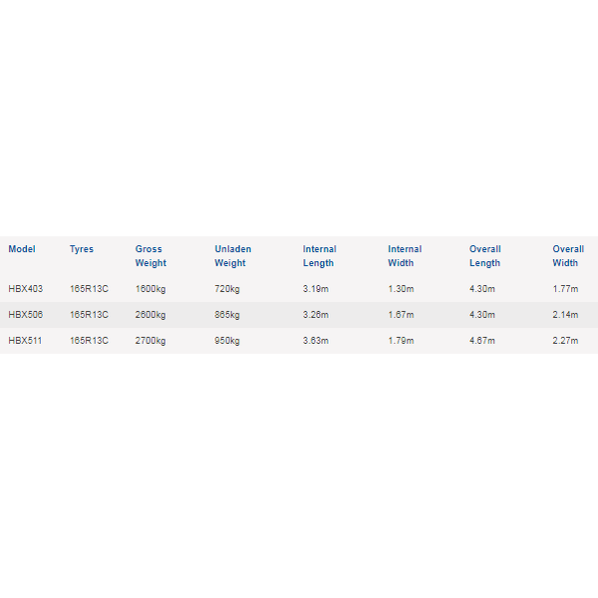Click the Model column header
The height and width of the screenshot is (598, 598).
[22, 249]
